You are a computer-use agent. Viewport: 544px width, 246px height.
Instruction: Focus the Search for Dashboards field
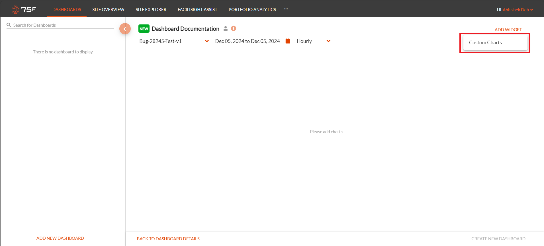[x=63, y=25]
